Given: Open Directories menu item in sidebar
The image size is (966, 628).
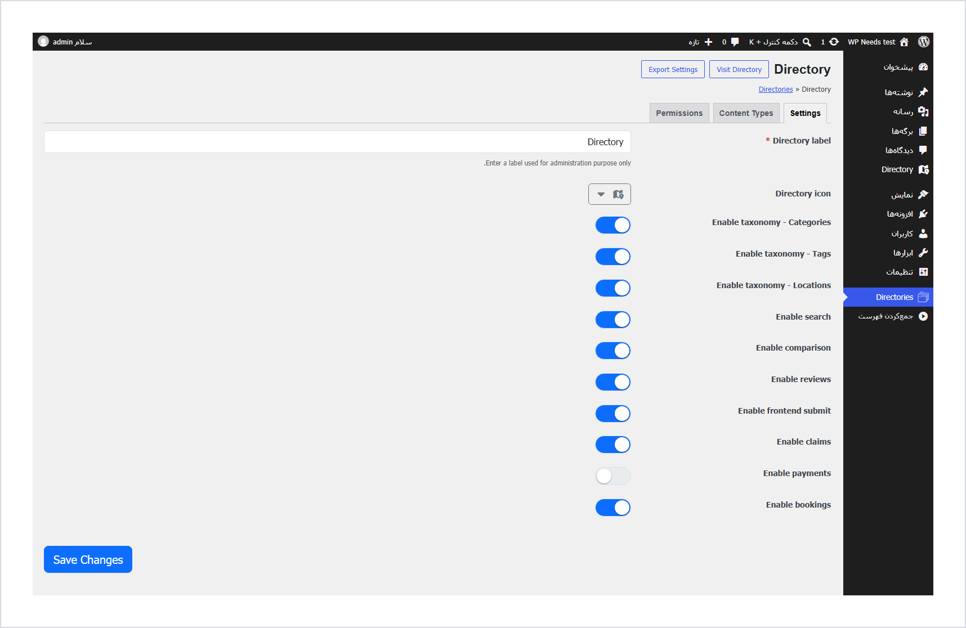Looking at the screenshot, I should pos(888,297).
